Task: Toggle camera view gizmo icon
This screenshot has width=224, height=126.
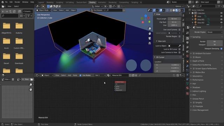Action: (x=149, y=38)
